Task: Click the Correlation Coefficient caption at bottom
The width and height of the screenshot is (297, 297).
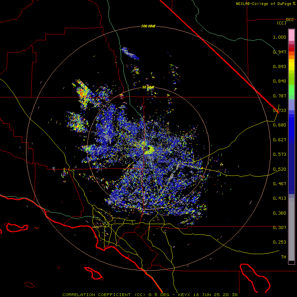Action: (x=149, y=295)
